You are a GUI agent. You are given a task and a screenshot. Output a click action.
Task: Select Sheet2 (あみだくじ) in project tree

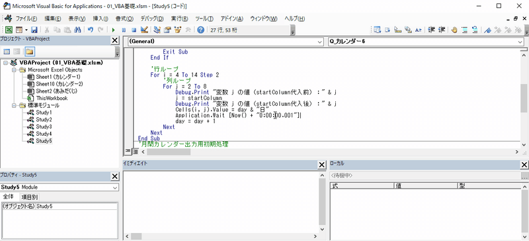(x=57, y=91)
